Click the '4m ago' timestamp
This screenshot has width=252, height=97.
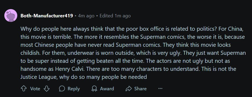pos(86,16)
